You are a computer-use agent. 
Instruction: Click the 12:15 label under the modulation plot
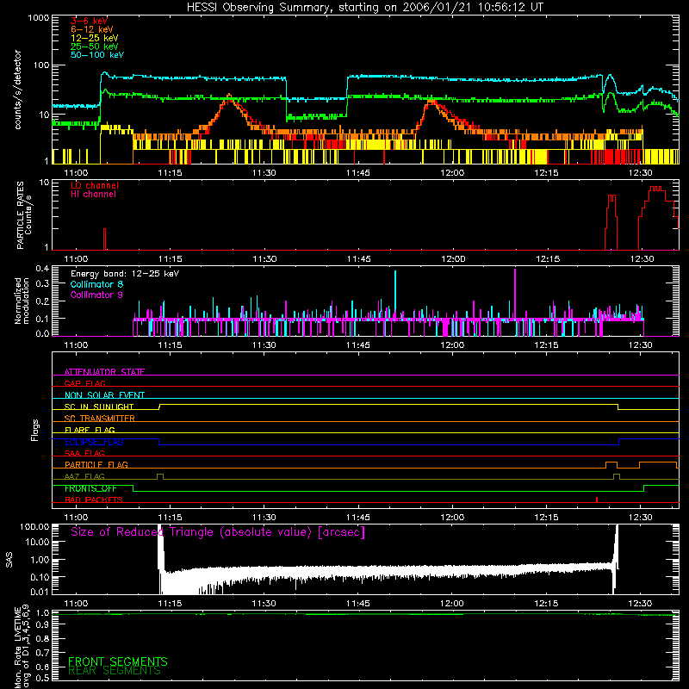point(546,345)
